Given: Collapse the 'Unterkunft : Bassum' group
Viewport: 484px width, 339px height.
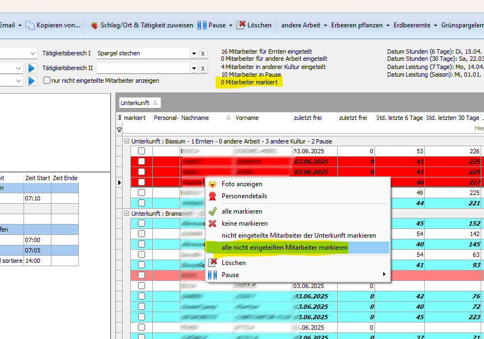Looking at the screenshot, I should tap(126, 141).
